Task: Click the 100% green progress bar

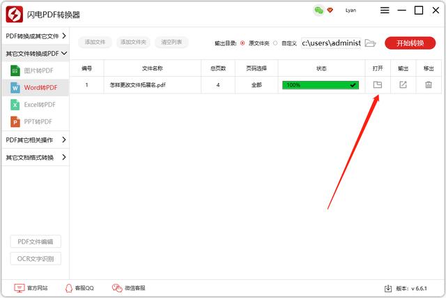Action: click(x=320, y=84)
